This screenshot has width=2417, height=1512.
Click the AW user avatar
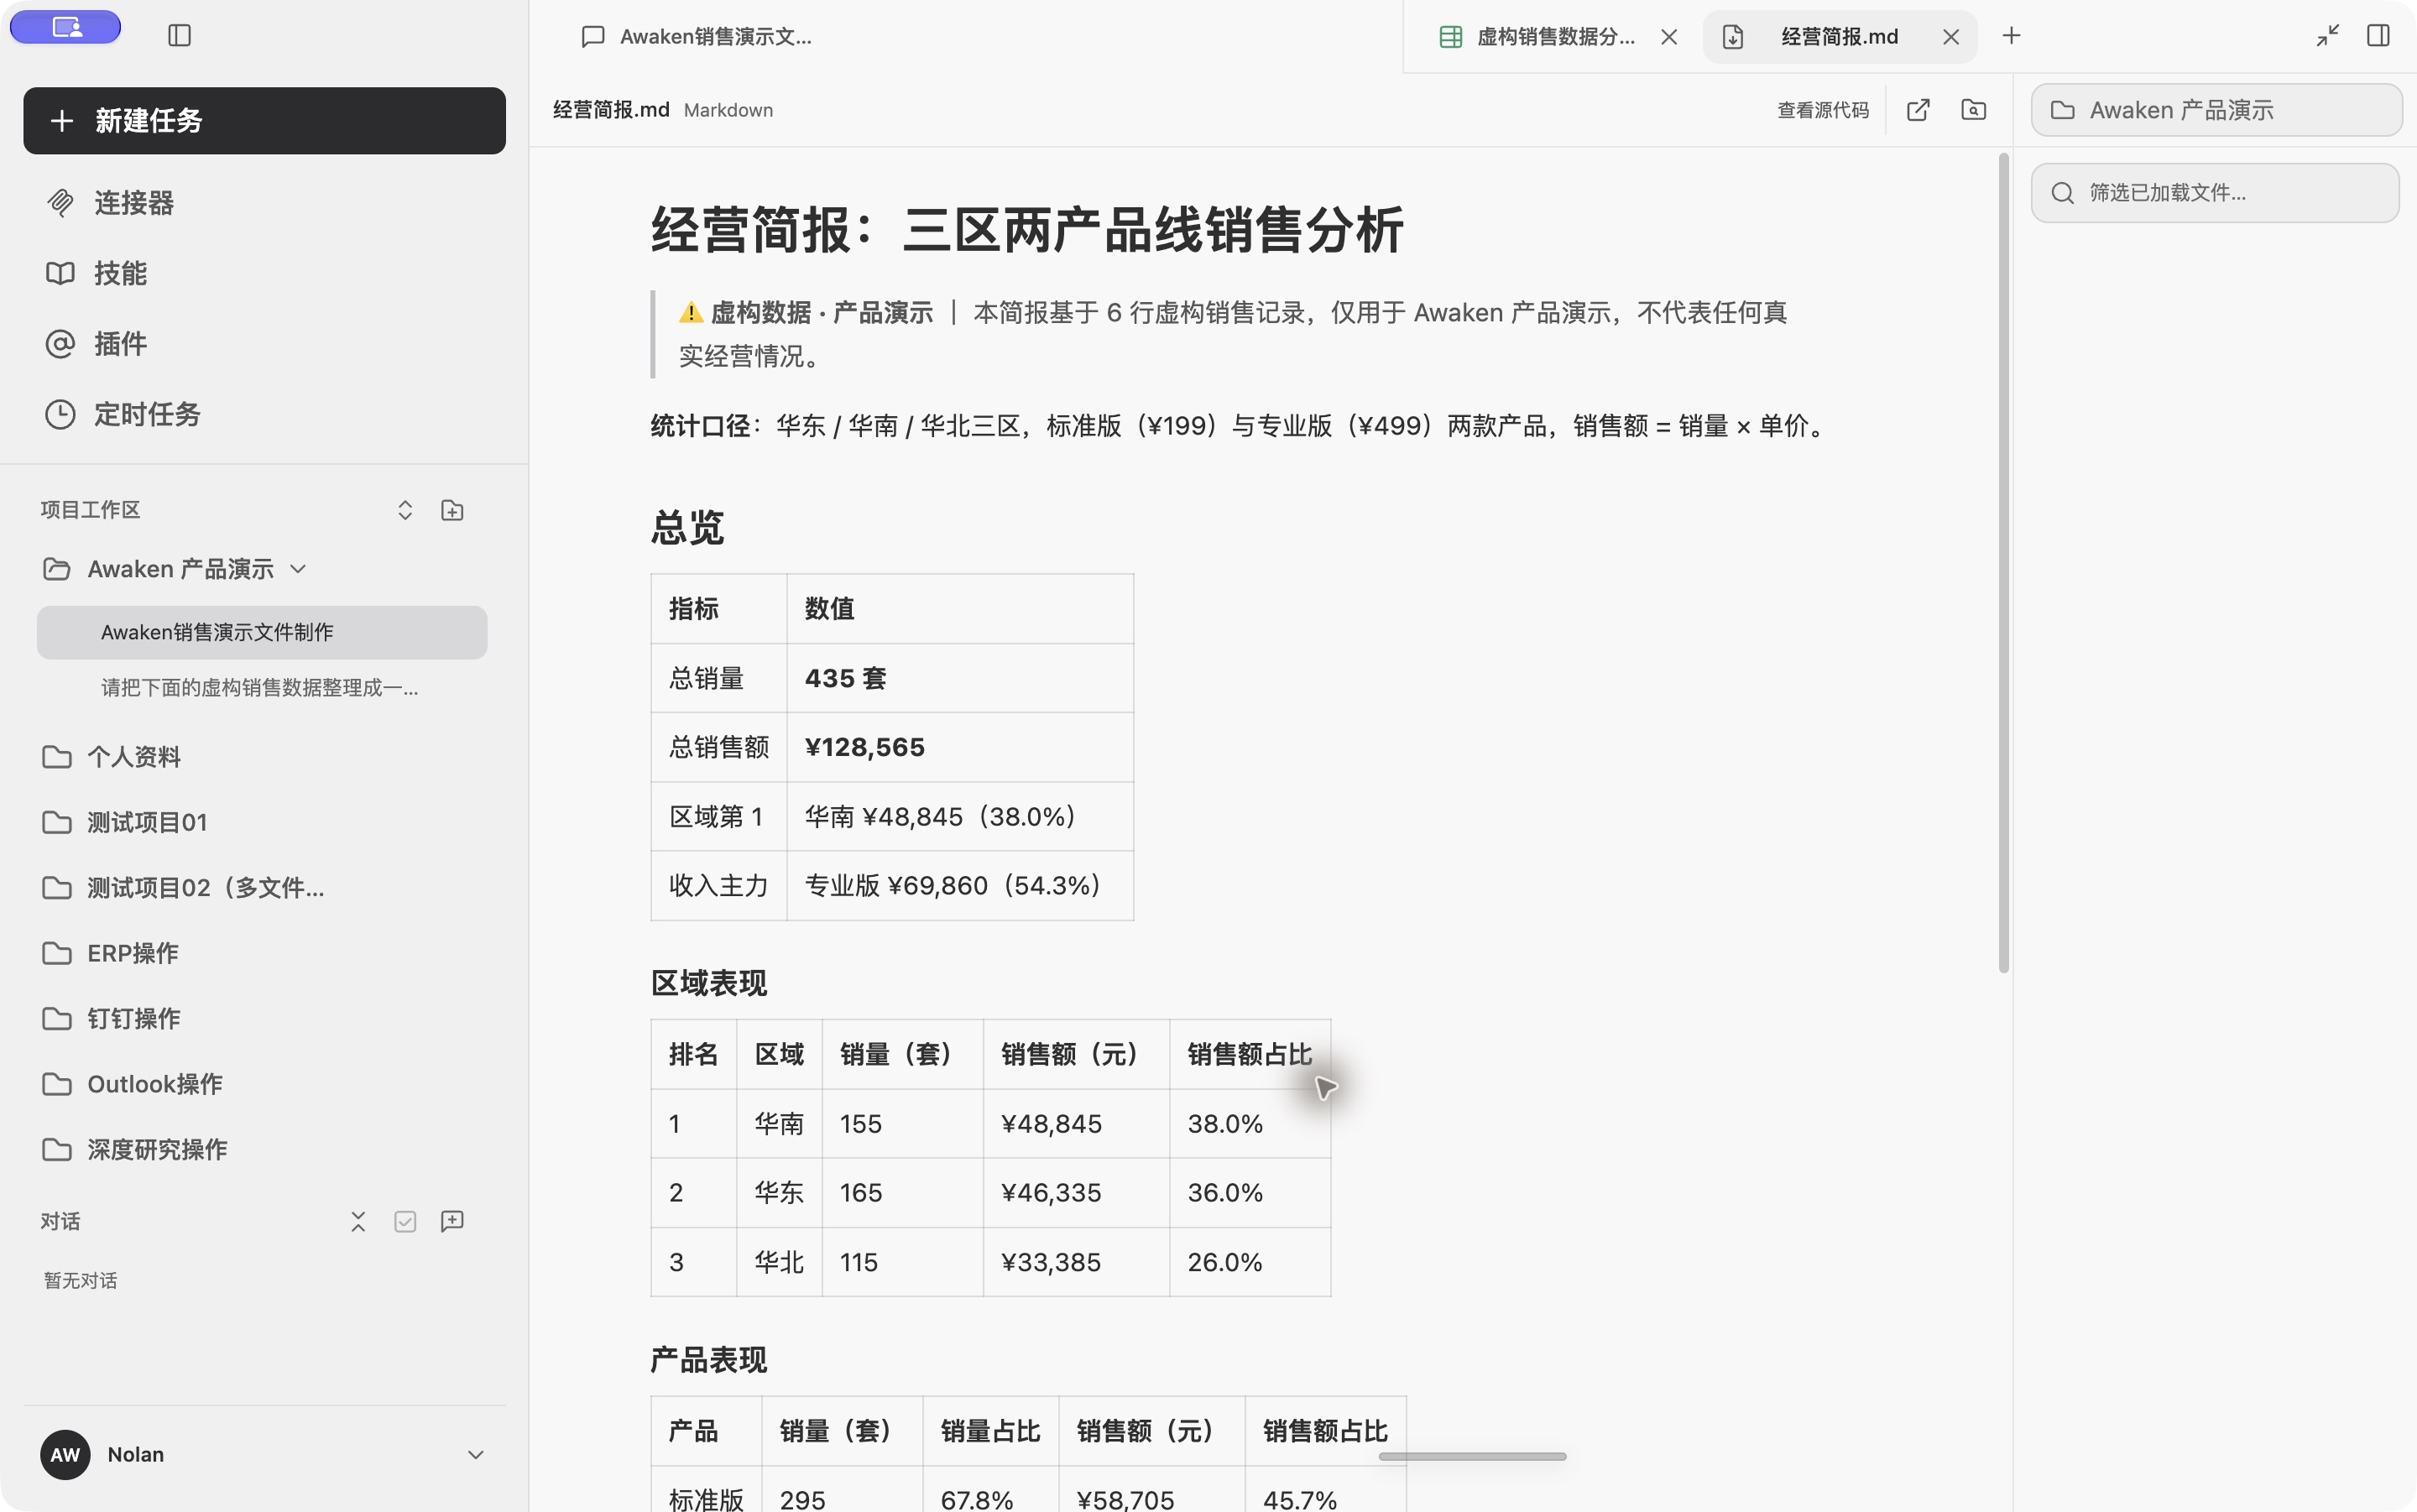(65, 1455)
